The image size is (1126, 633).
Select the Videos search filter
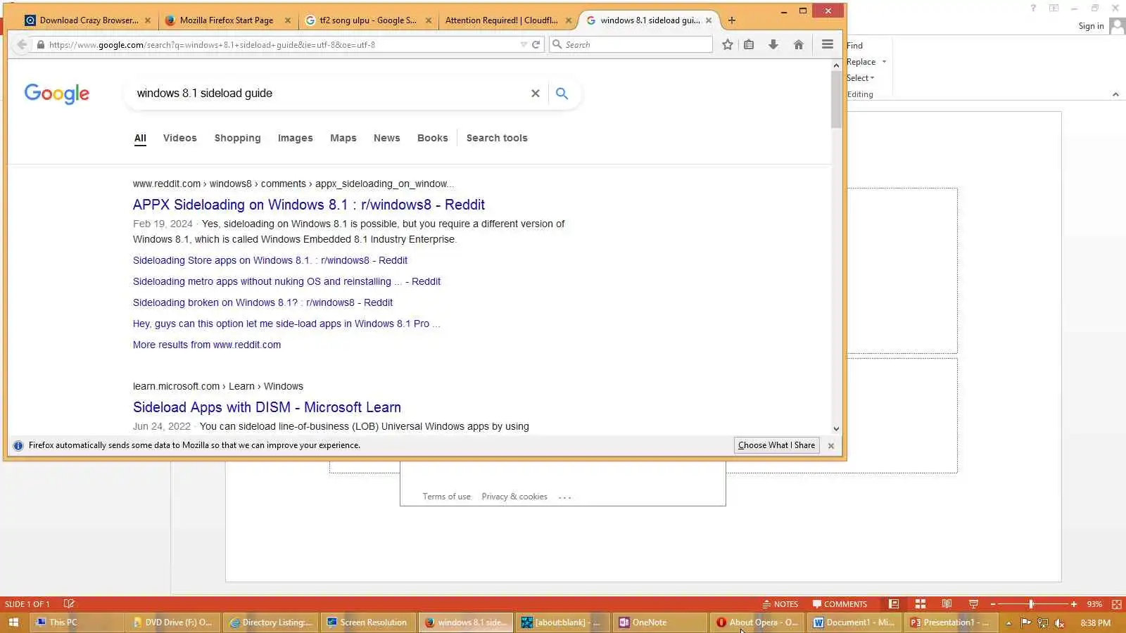coord(180,138)
